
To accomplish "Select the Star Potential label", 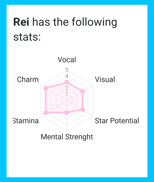I will coord(117,121).
